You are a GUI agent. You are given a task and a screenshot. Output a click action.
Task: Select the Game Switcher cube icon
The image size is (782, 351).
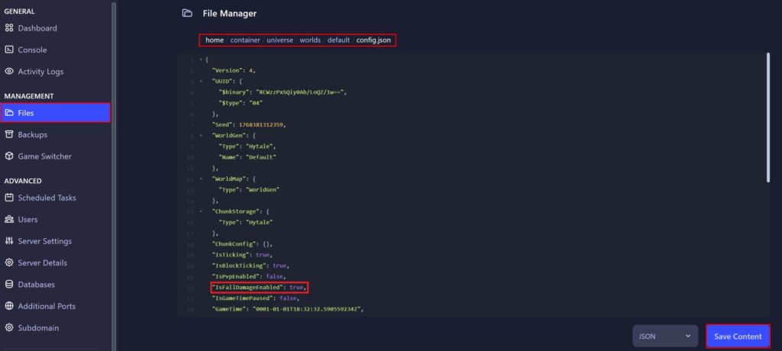pyautogui.click(x=9, y=156)
